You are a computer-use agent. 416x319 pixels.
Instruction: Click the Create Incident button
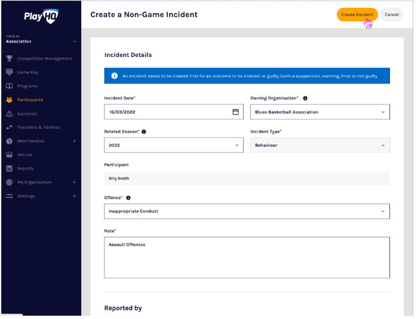click(357, 14)
